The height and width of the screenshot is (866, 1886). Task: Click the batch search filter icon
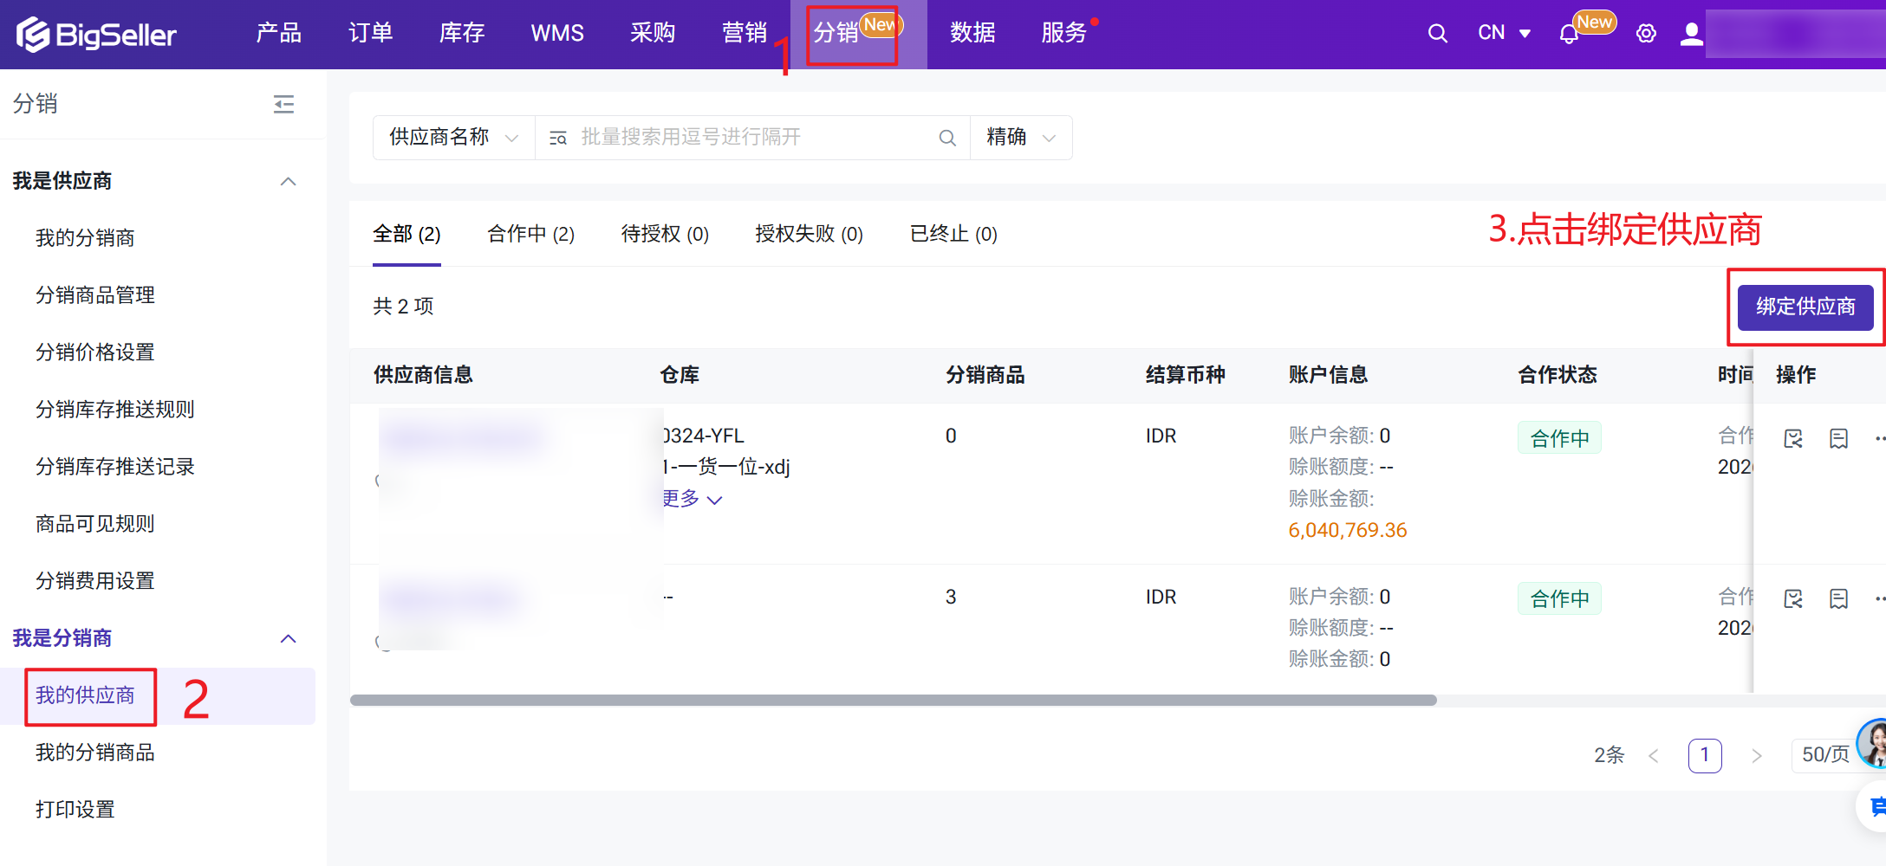(558, 138)
